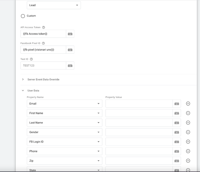Remove the Email user data row
The height and width of the screenshot is (172, 200).
click(188, 104)
